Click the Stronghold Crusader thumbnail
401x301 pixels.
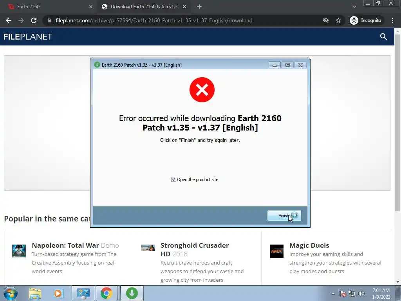click(x=148, y=248)
